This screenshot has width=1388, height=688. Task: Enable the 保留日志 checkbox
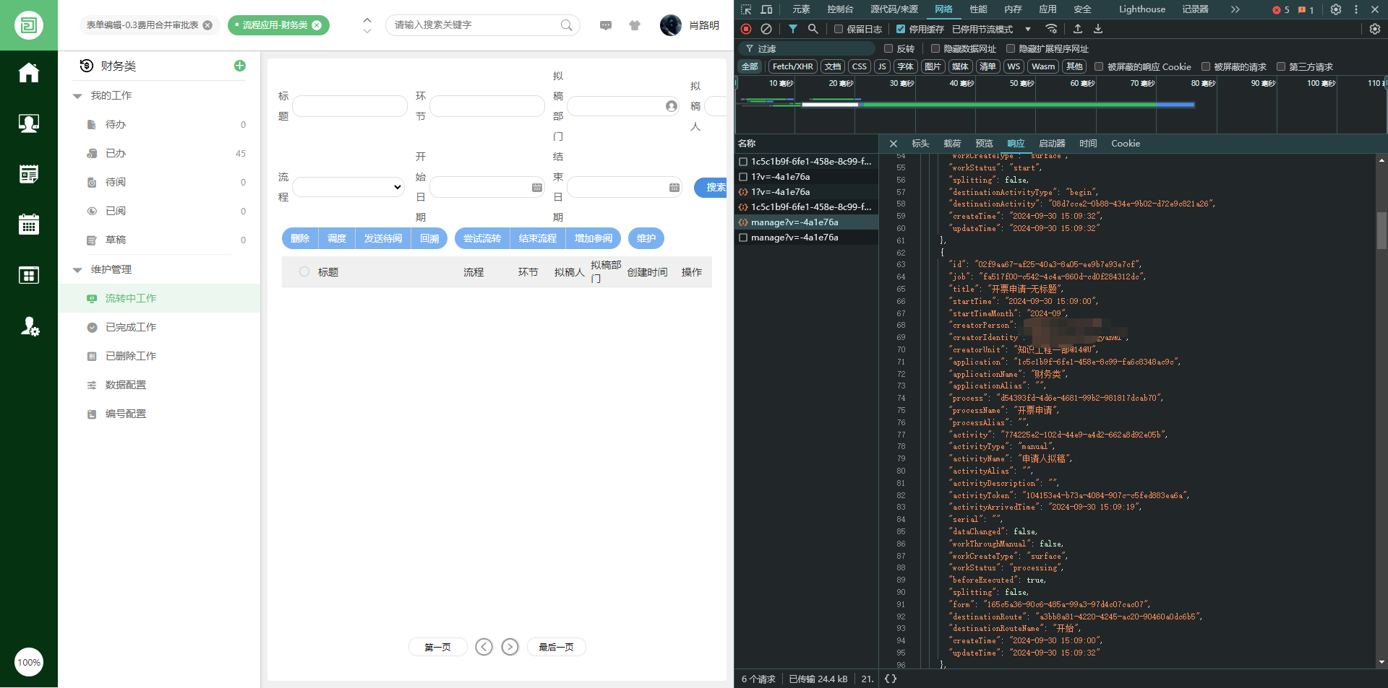coord(839,29)
